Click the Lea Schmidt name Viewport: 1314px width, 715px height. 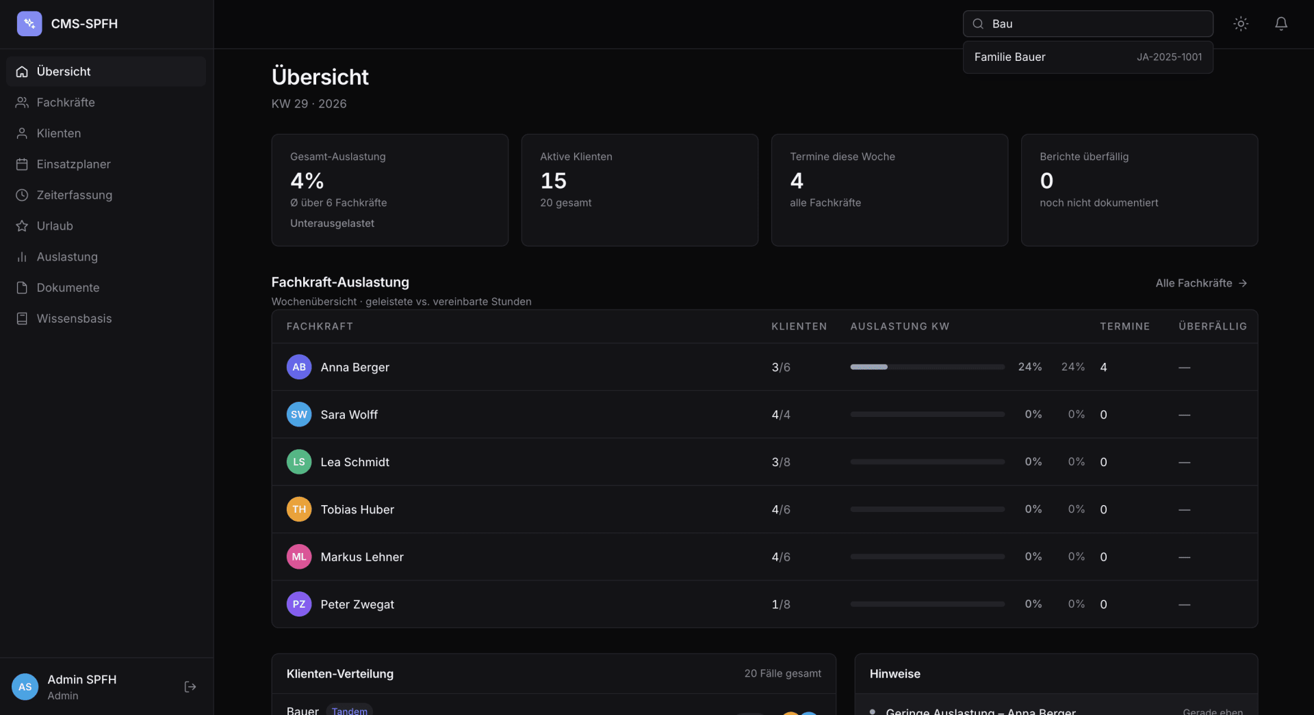[355, 462]
